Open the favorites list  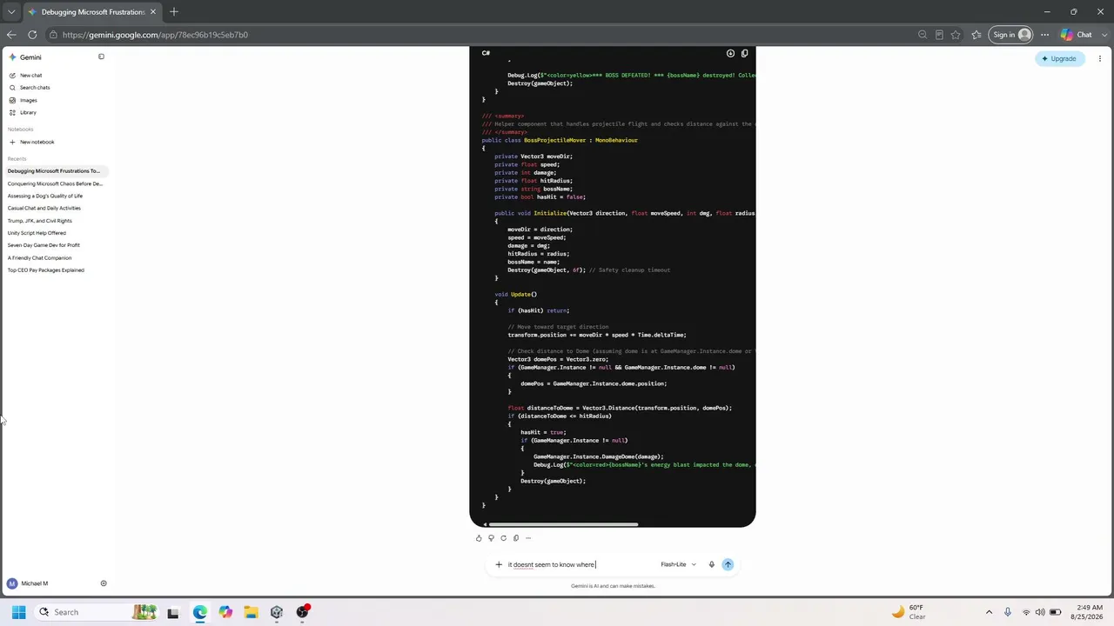pyautogui.click(x=976, y=35)
